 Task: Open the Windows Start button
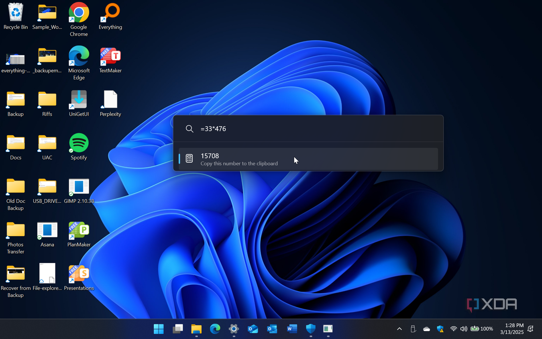pos(159,329)
